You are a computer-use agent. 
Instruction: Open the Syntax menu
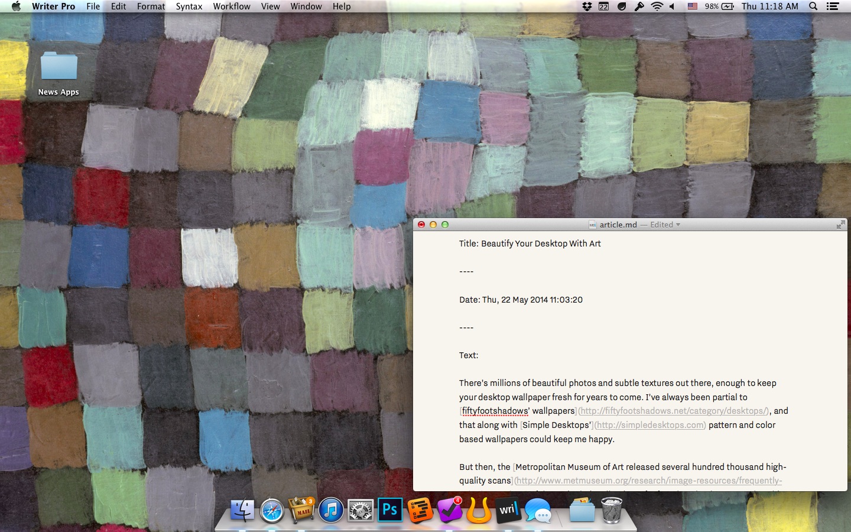click(x=189, y=7)
